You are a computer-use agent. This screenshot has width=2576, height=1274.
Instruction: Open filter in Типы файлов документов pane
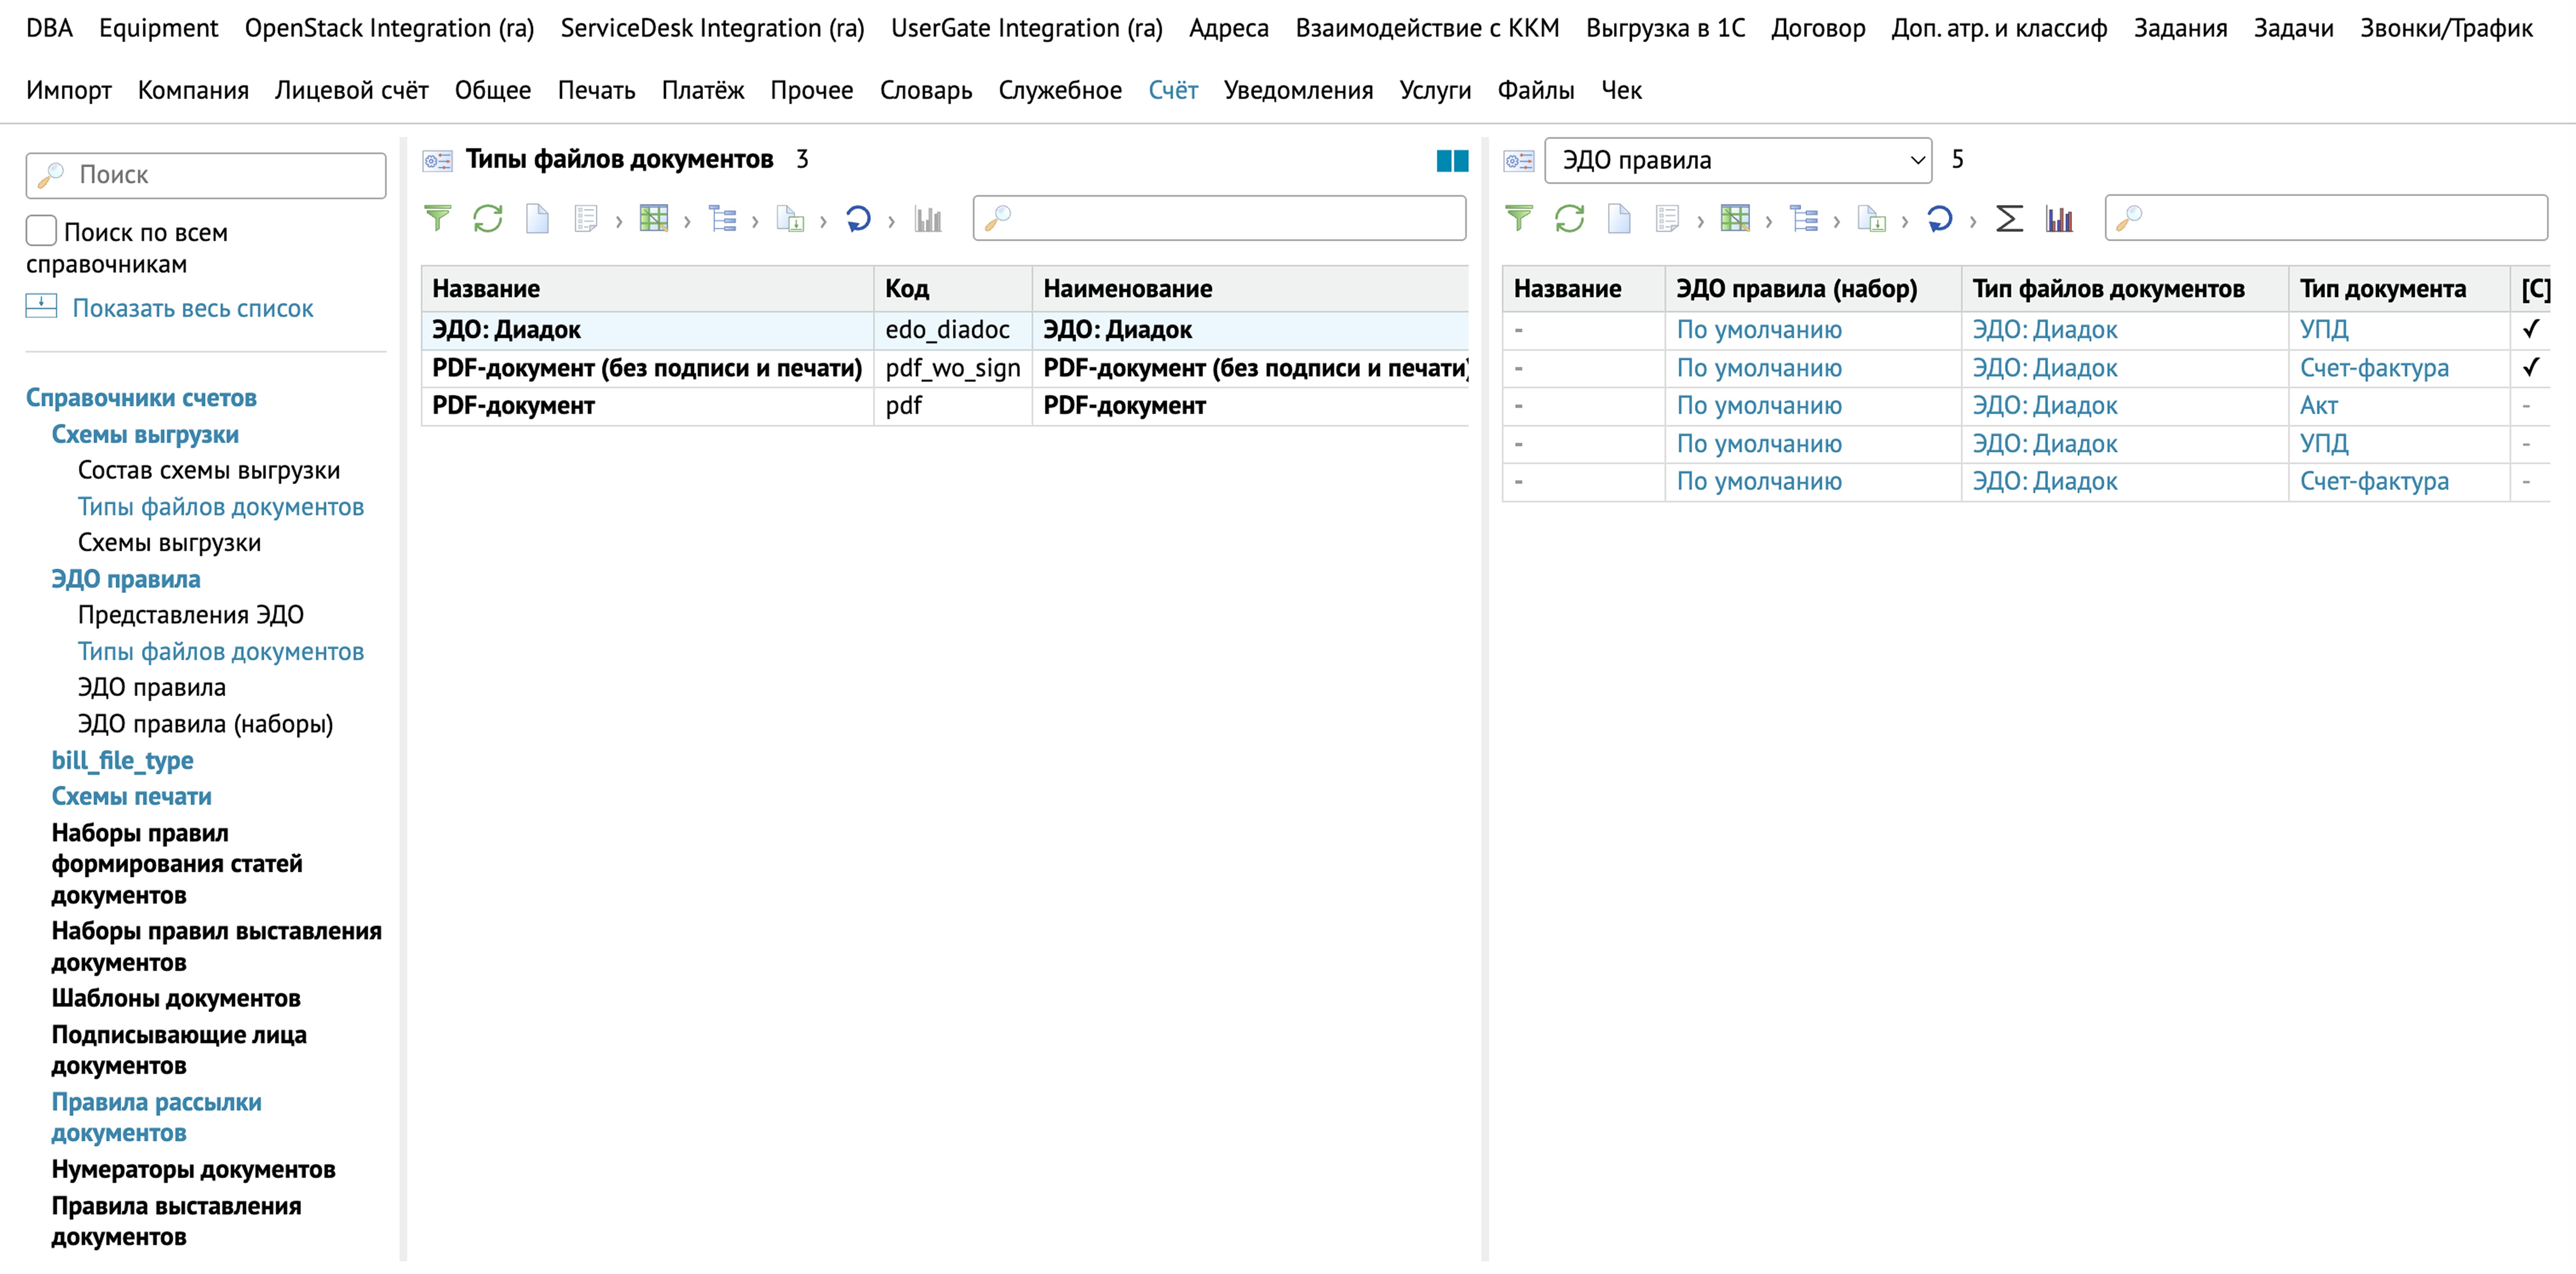437,218
